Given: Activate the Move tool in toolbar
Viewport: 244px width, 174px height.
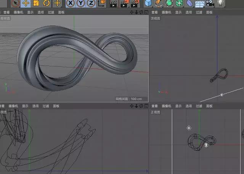Looking at the screenshot, I should 26,3.
